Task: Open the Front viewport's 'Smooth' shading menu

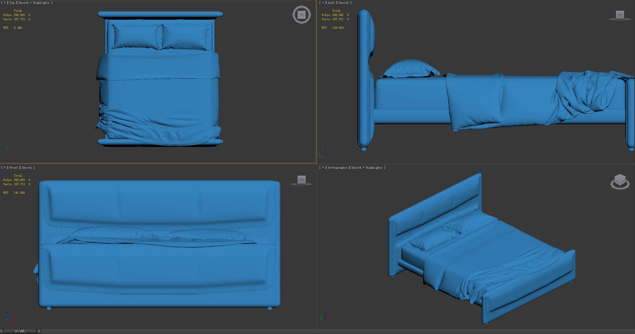Action: (27, 167)
